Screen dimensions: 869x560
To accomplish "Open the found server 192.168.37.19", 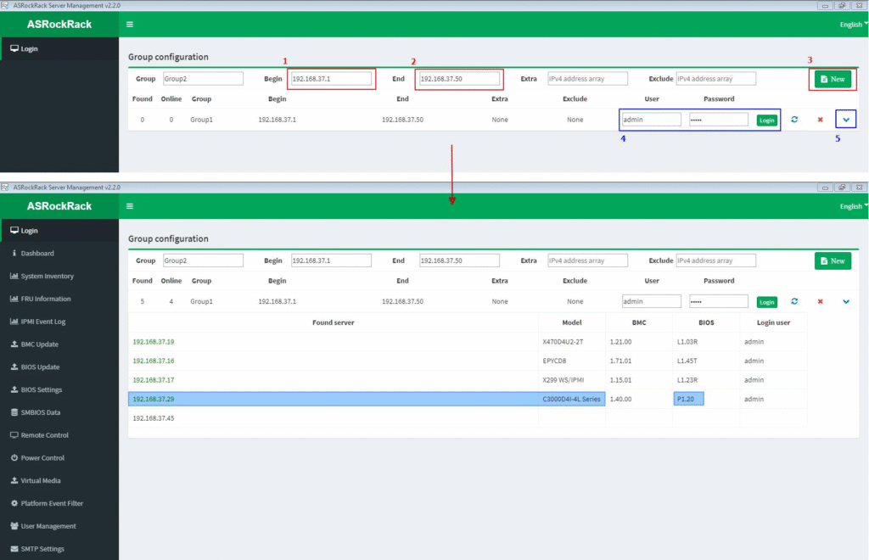I will pyautogui.click(x=154, y=342).
